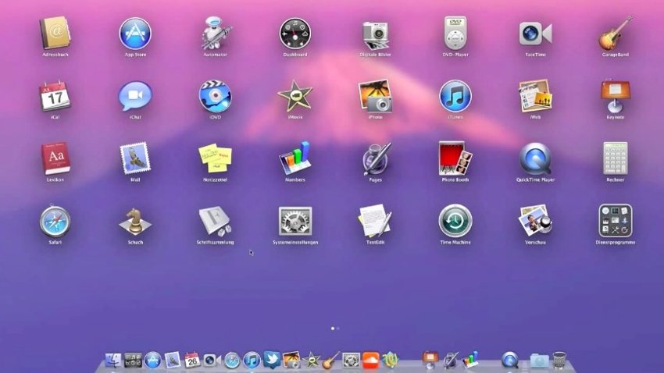Screen dimensions: 664x373
Task: Open Keynote podium icon in Dock
Action: [430, 361]
